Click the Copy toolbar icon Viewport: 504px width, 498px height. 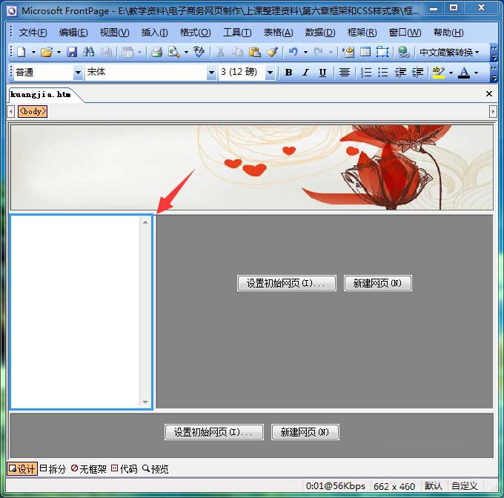pyautogui.click(x=237, y=52)
